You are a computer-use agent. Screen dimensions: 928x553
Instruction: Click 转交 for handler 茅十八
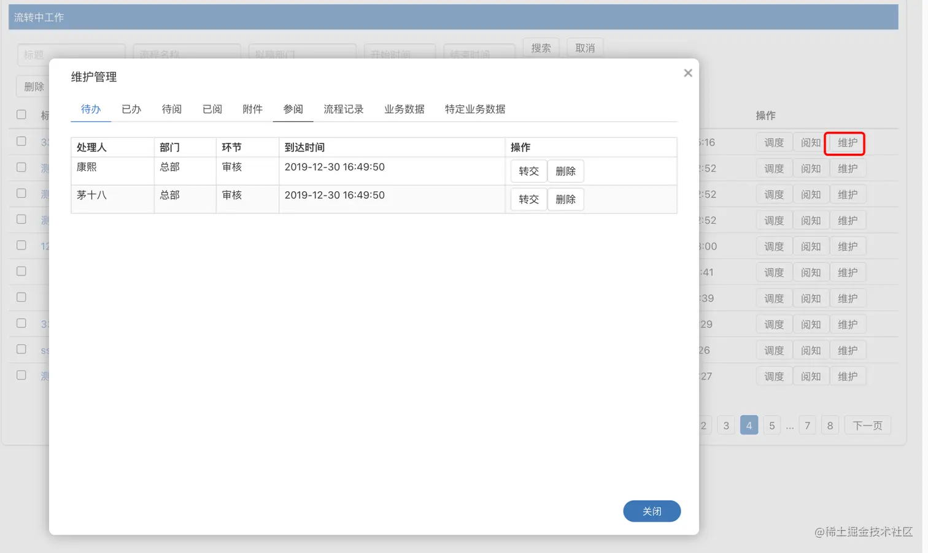(x=528, y=199)
